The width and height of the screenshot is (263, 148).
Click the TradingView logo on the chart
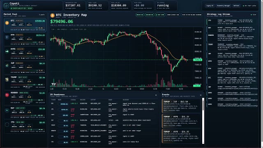click(54, 84)
